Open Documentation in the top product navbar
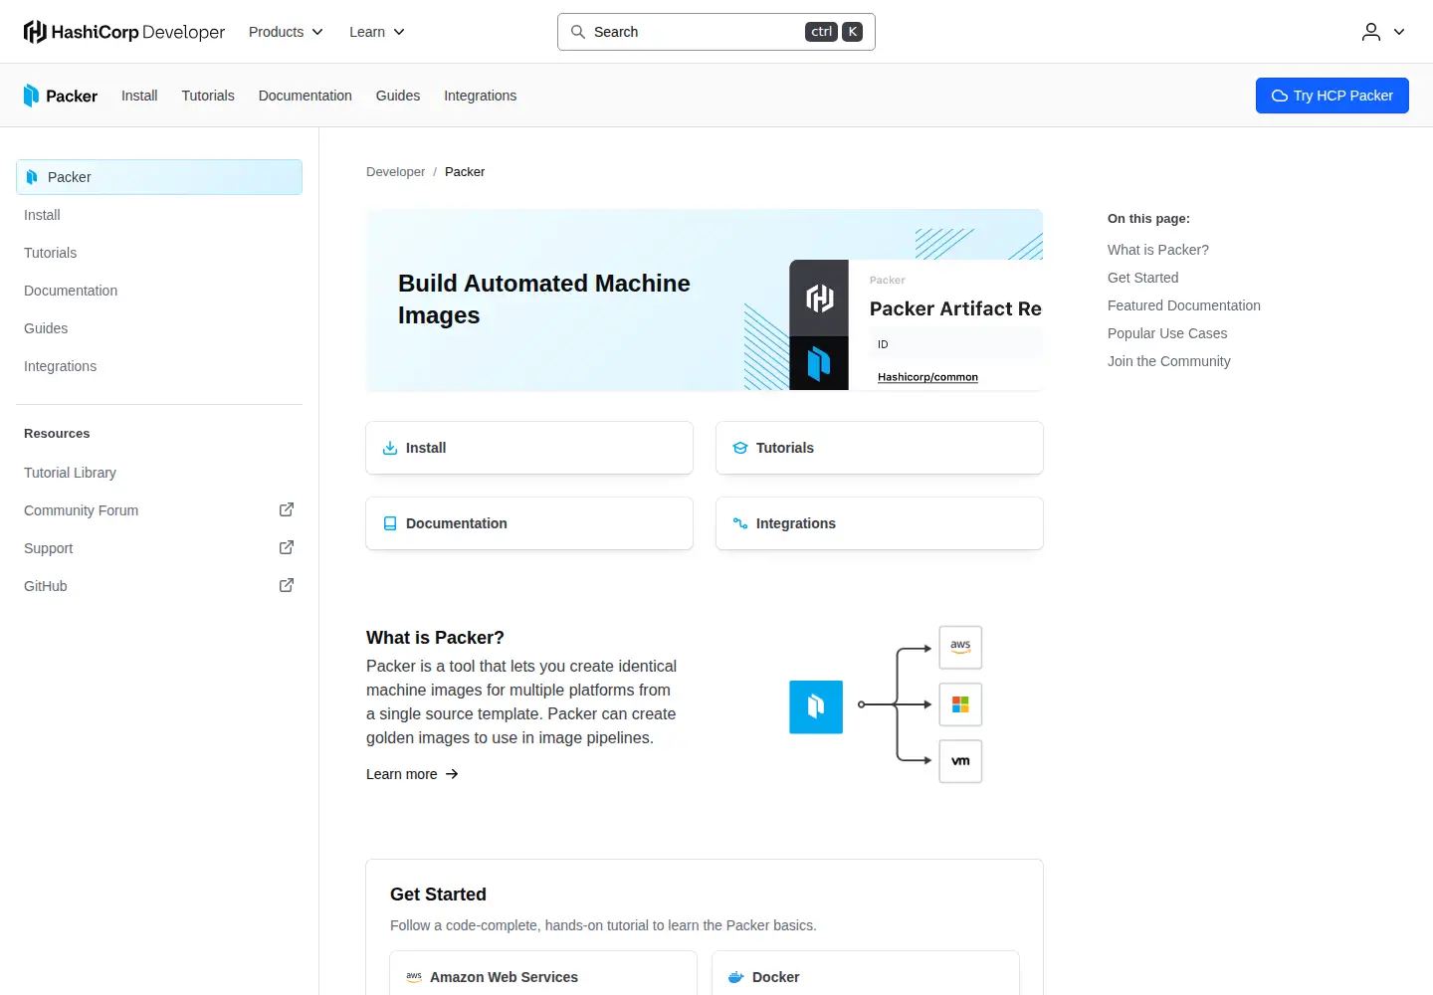1433x995 pixels. (x=306, y=96)
